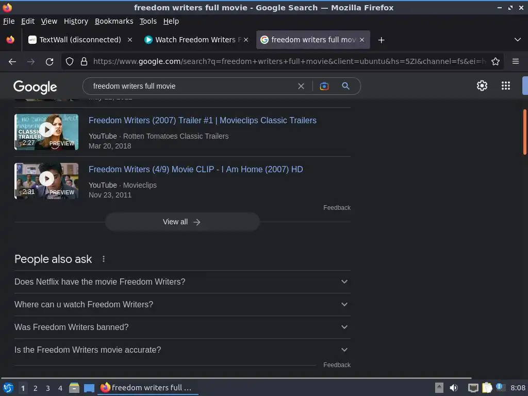Open the taskbar file manager icon
This screenshot has height=396, width=528.
pyautogui.click(x=74, y=388)
